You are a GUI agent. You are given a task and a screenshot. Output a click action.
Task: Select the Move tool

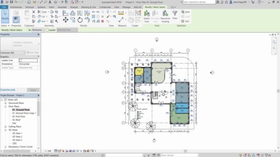65,20
